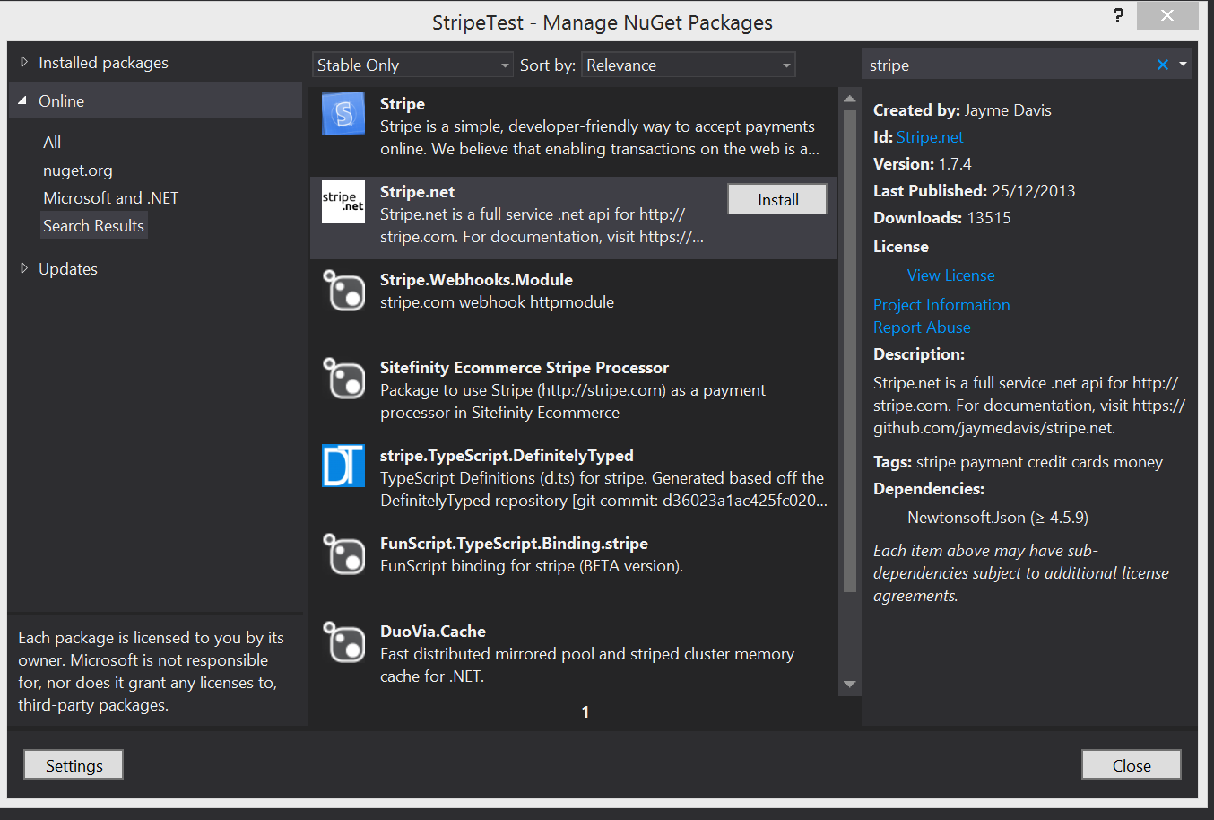Open the Stable Only dropdown

tap(412, 65)
